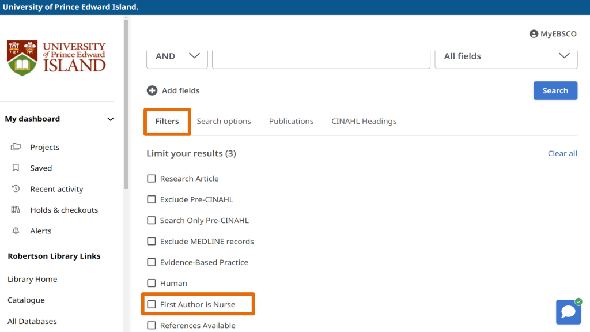
Task: Click the University of Prince Edward Island logo
Action: [56, 58]
